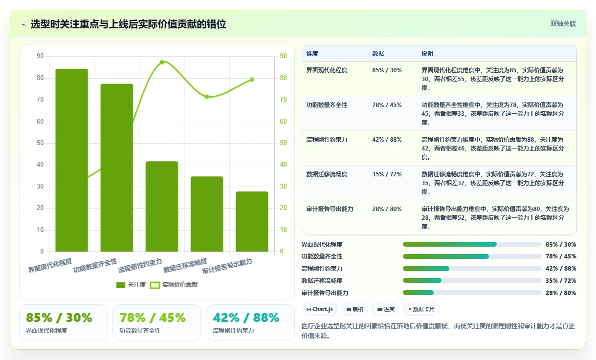The image size is (596, 360).
Task: Click the lightning icon beside the title
Action: (23, 24)
